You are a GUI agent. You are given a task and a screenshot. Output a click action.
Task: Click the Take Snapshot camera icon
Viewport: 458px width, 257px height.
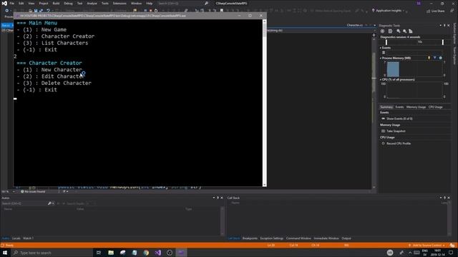tap(384, 131)
